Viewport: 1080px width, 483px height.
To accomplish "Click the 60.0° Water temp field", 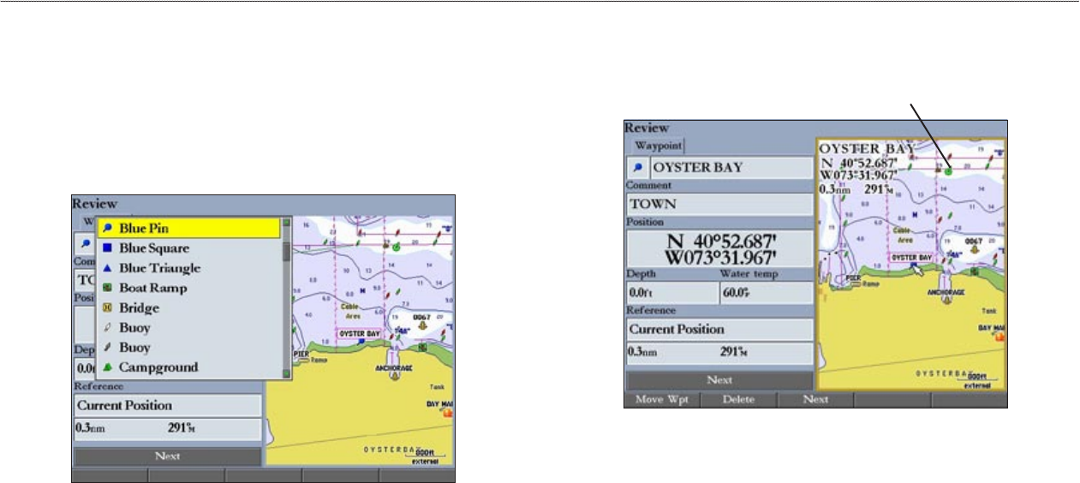I will point(767,292).
